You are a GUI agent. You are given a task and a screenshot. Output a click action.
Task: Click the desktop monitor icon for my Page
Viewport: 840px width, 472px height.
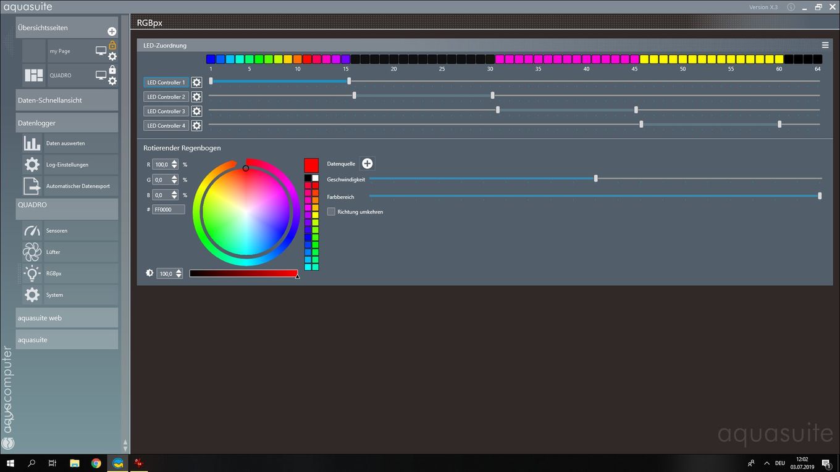[x=101, y=51]
